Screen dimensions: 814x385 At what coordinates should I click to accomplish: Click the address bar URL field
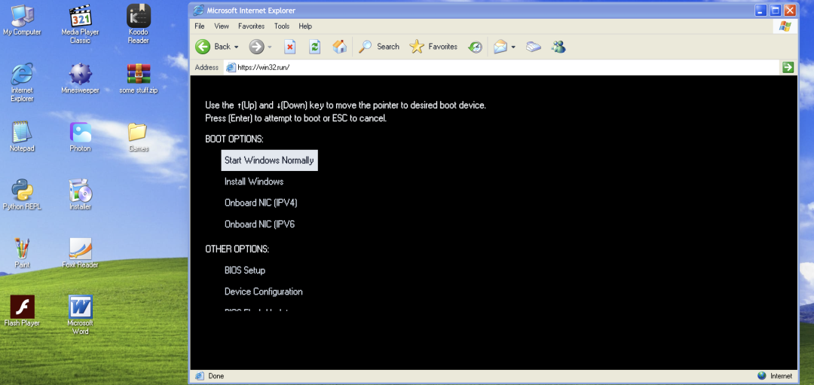coord(502,67)
